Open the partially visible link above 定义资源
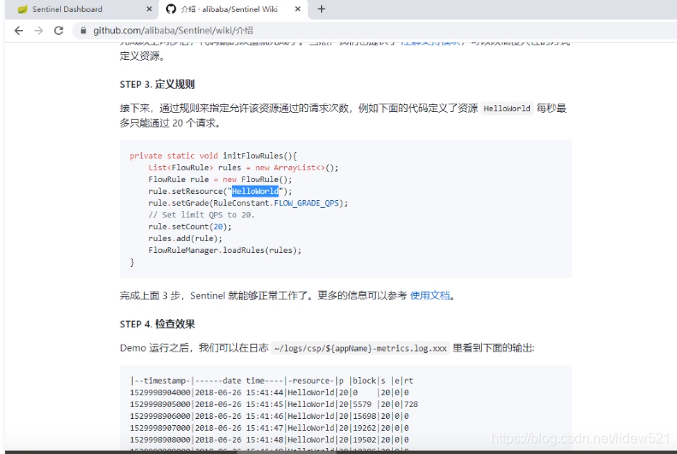Screen dimensions: 677x454 (x=431, y=42)
